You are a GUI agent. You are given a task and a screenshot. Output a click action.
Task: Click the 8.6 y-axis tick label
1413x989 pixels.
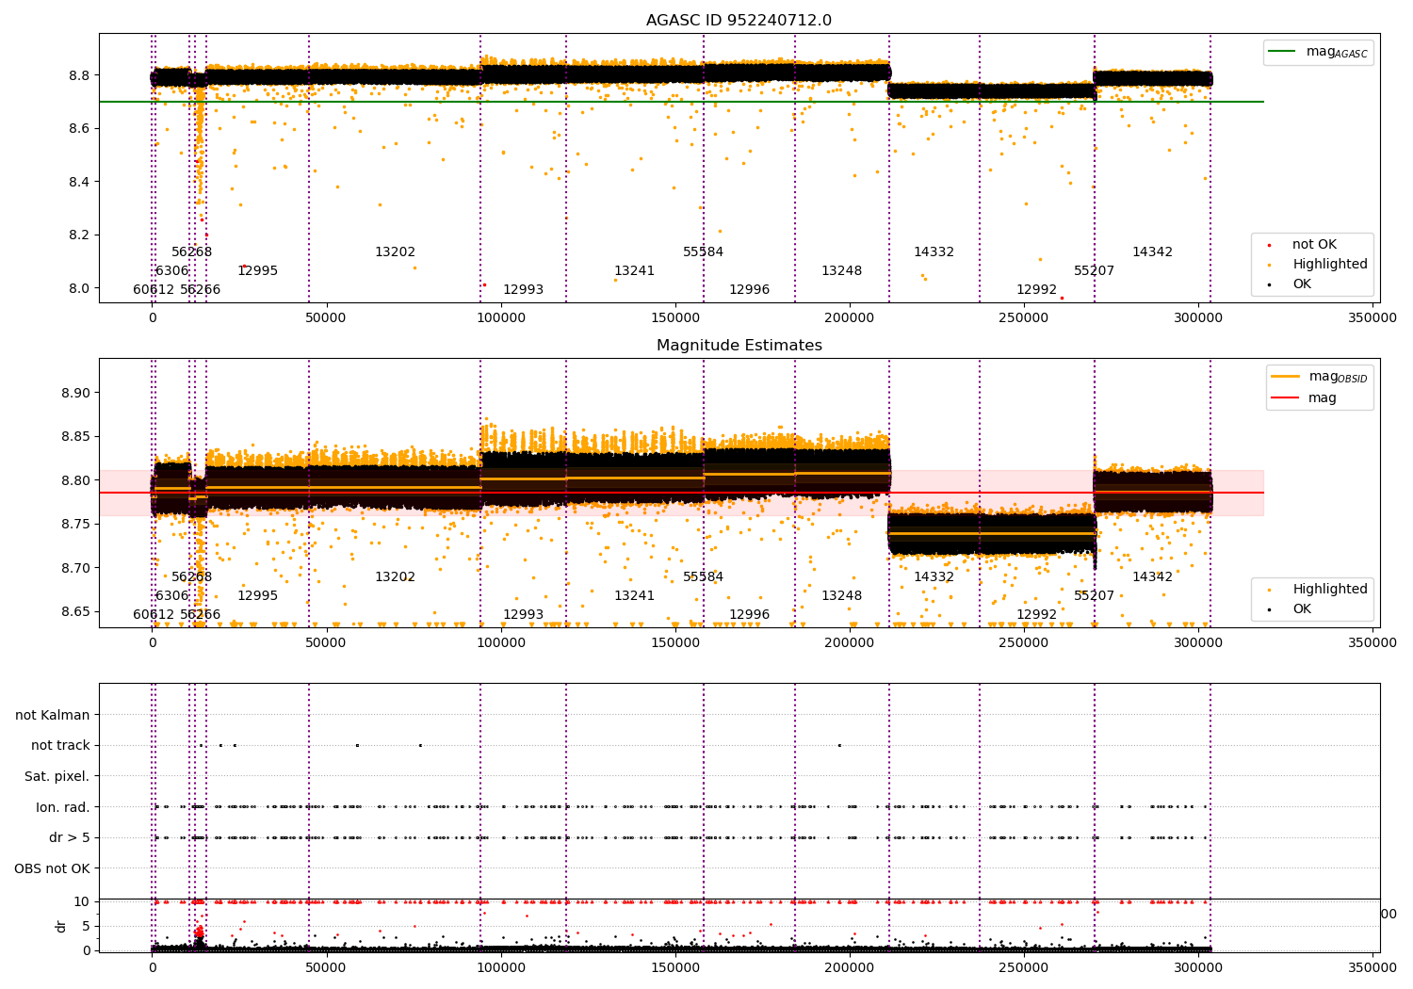coord(80,128)
